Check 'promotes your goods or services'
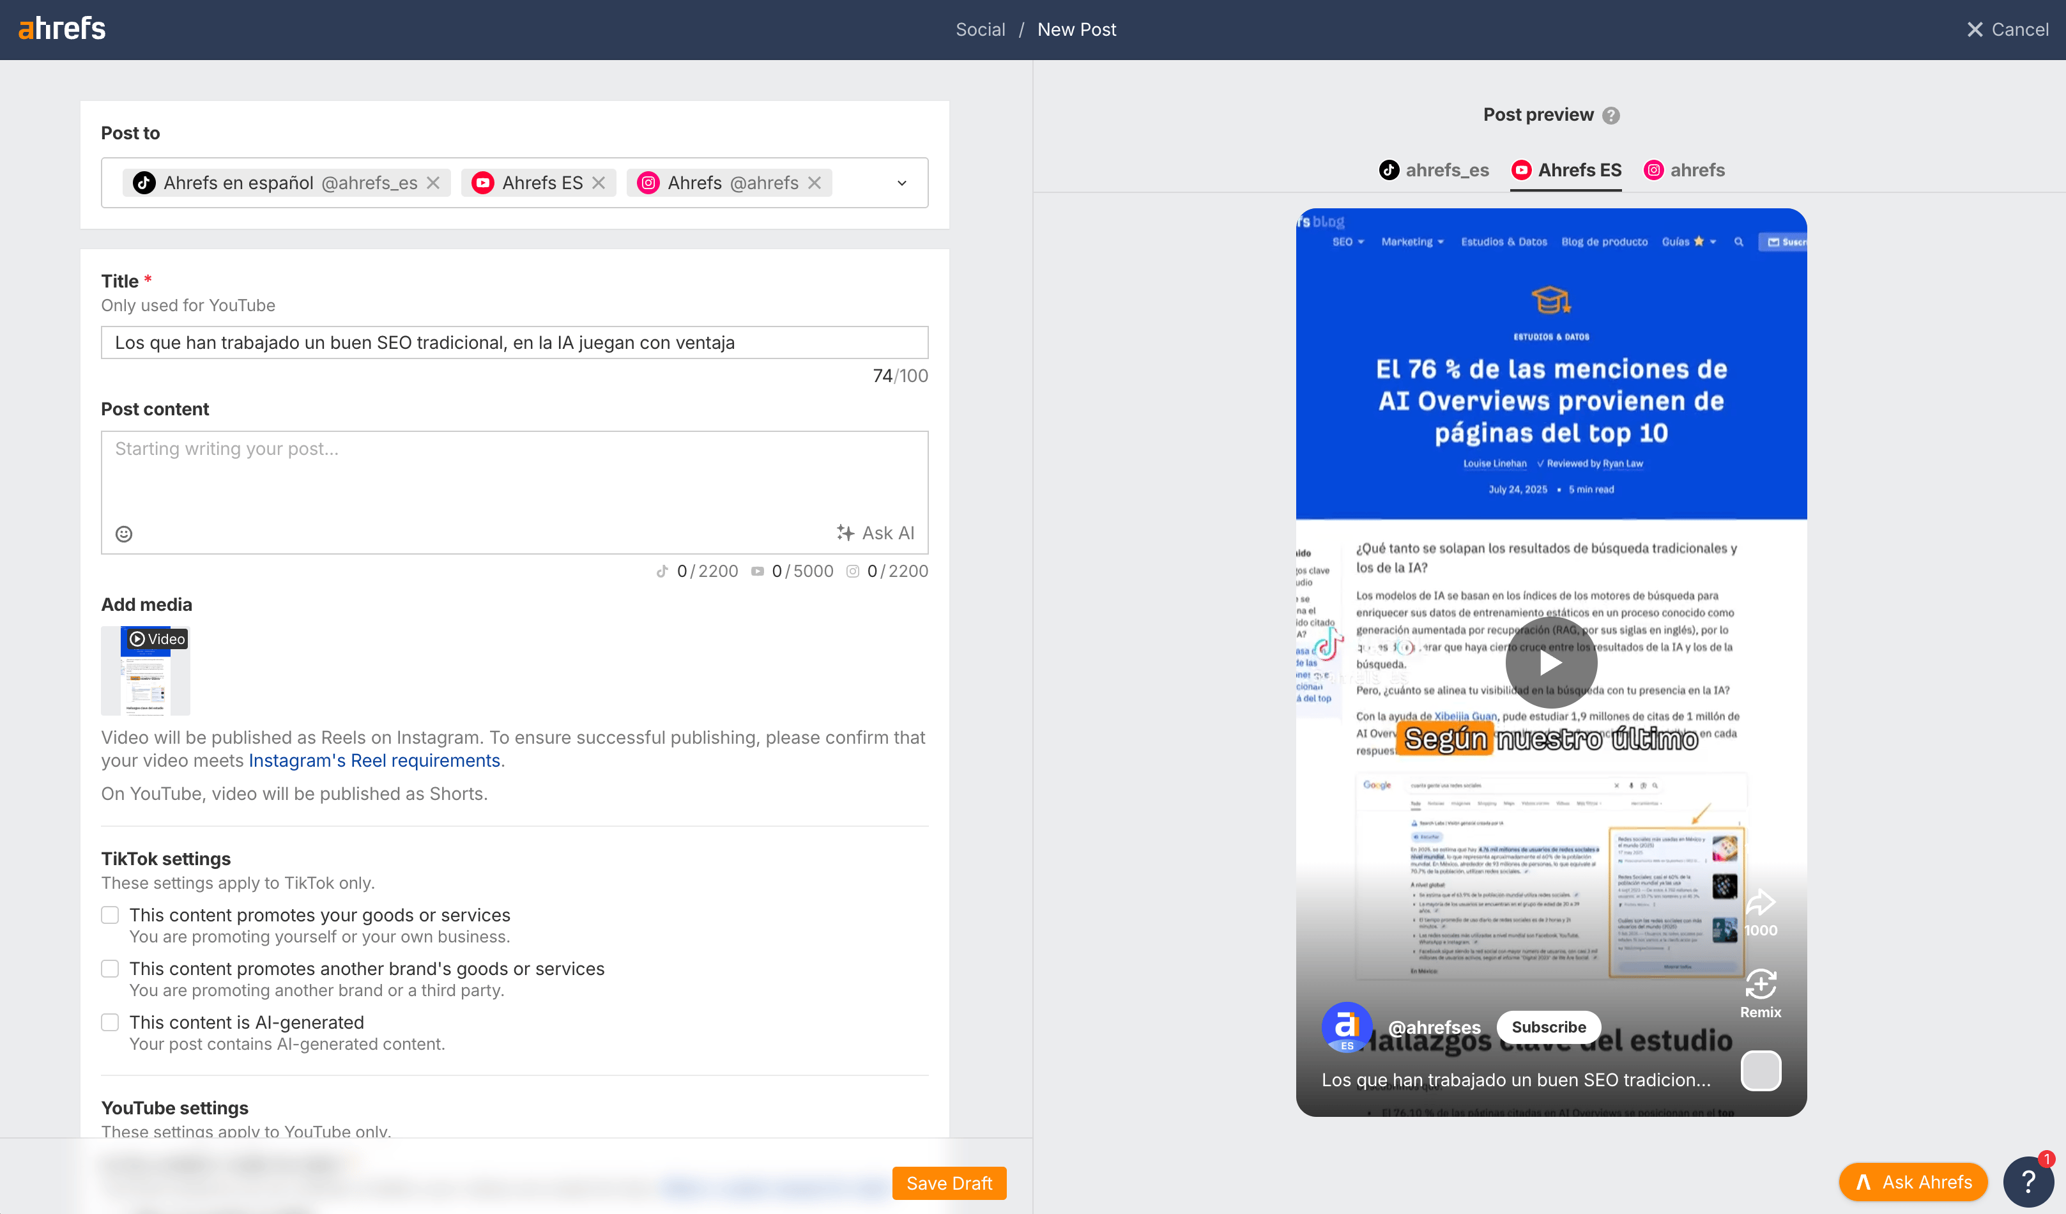The width and height of the screenshot is (2066, 1214). click(x=110, y=915)
